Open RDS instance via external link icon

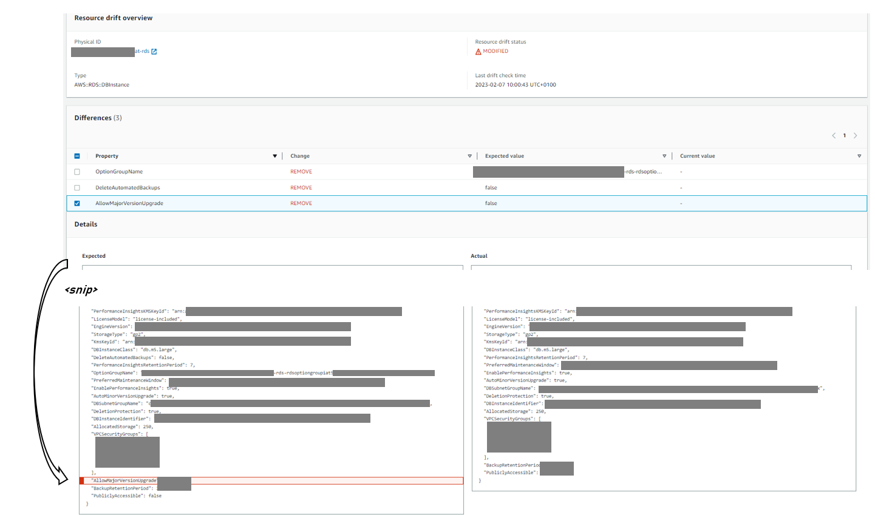pos(154,51)
